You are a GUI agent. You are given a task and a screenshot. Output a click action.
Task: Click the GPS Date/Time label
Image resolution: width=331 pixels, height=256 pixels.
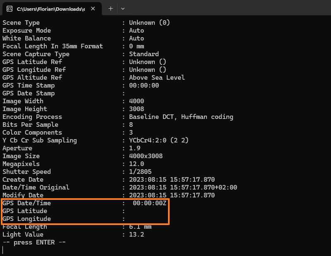coord(26,203)
